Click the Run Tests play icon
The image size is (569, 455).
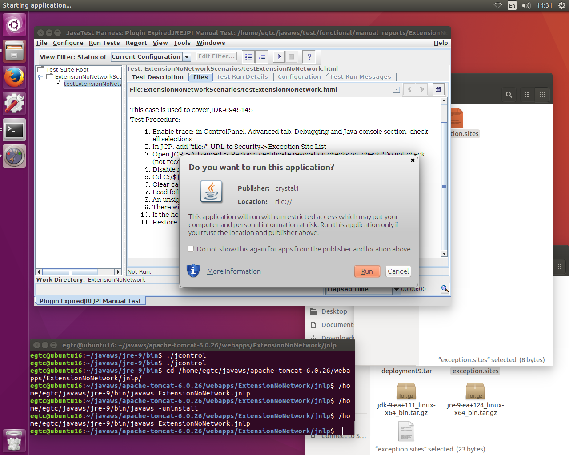[x=279, y=56]
